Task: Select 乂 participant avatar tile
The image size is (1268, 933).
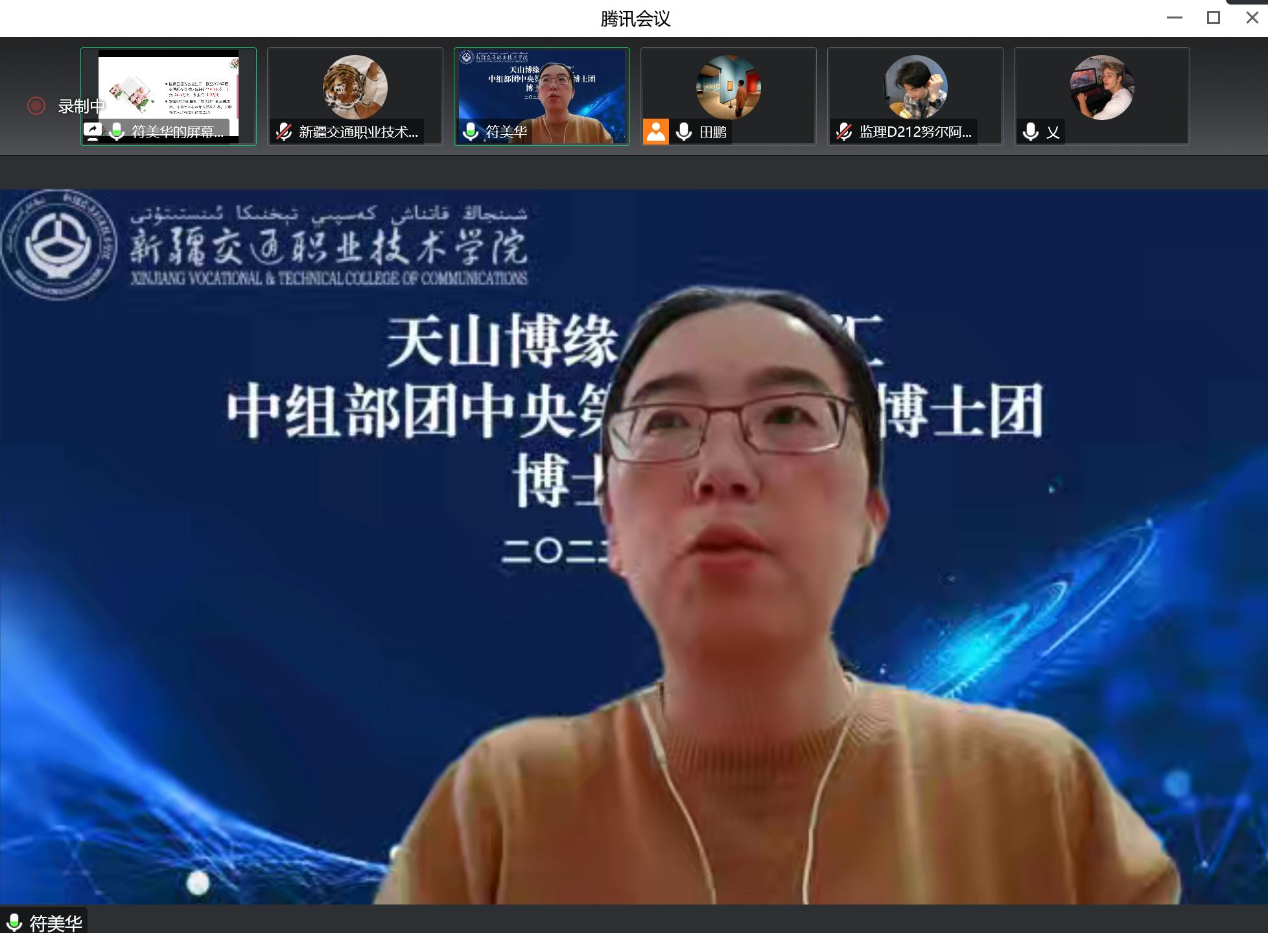Action: [1101, 88]
